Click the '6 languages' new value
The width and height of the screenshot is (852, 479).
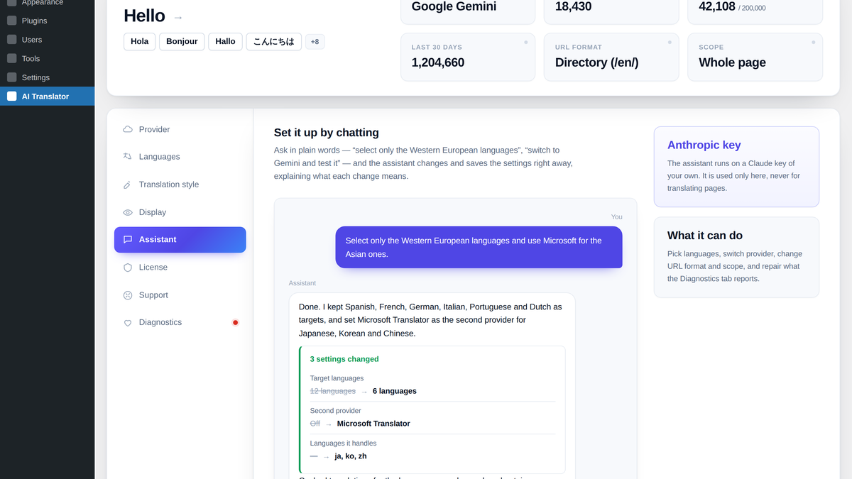click(x=394, y=391)
